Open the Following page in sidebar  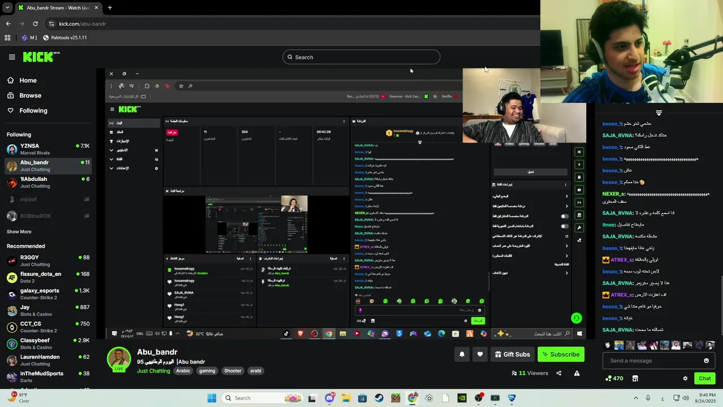[28, 110]
